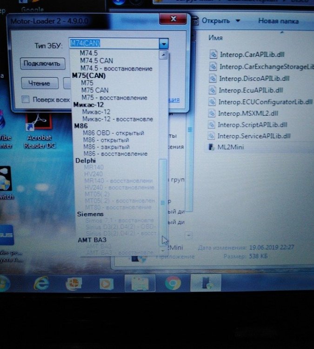Image resolution: width=314 pixels, height=349 pixels.
Task: Choose M74.5 - восстановление entry
Action: [116, 68]
